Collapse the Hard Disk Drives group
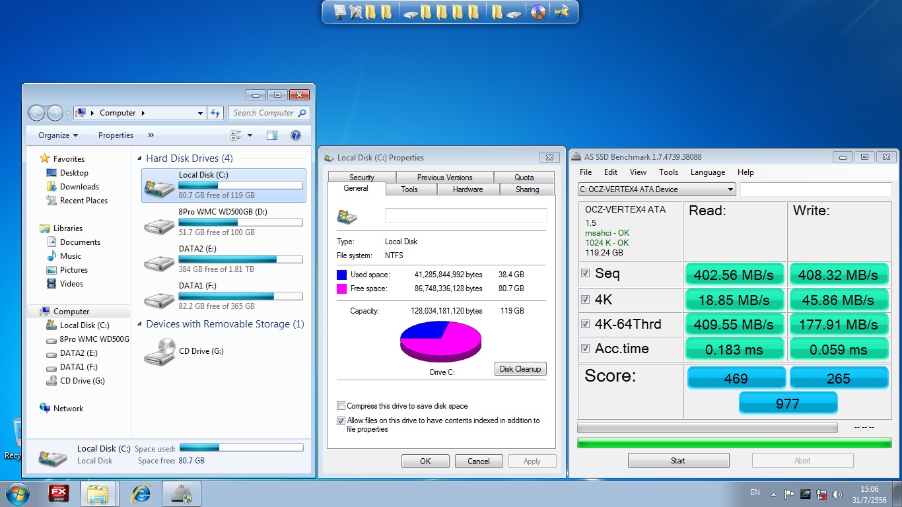Viewport: 902px width, 507px height. pyautogui.click(x=140, y=158)
